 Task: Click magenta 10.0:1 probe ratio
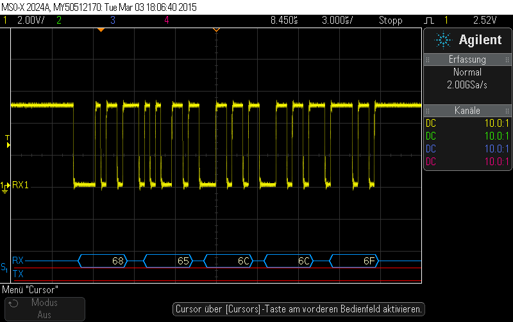point(496,161)
